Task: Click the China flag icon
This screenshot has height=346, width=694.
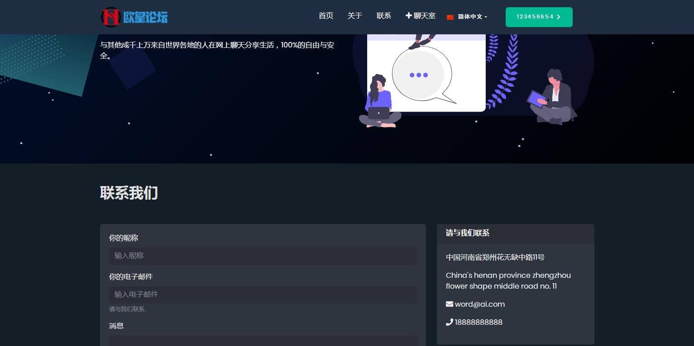Action: coord(450,17)
